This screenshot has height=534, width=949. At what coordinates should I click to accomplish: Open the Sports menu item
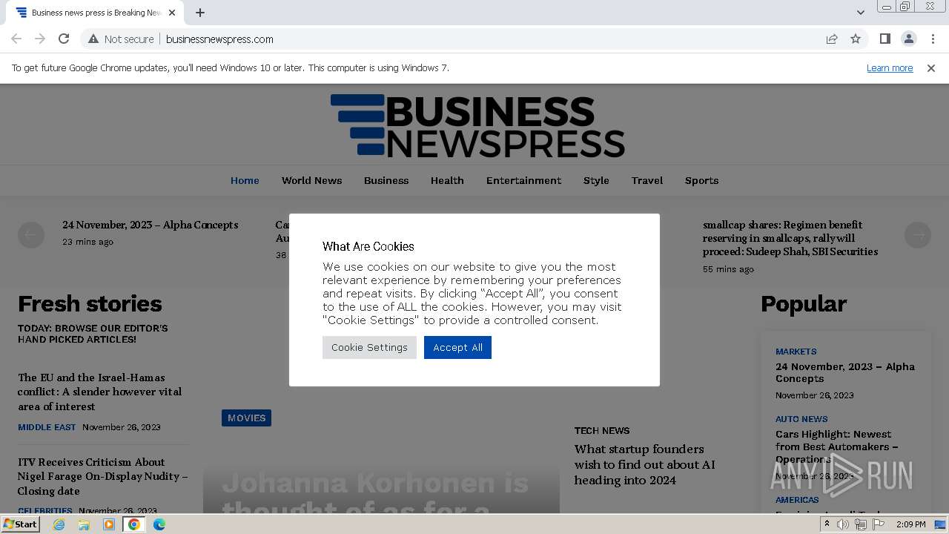(x=701, y=180)
